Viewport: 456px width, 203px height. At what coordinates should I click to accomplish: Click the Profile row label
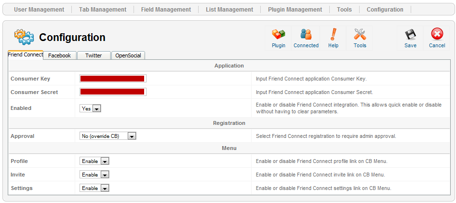(19, 161)
